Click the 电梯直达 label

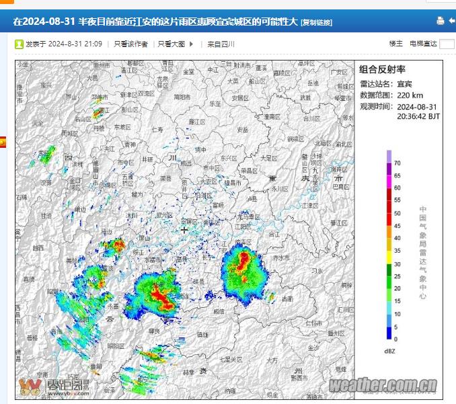[x=423, y=44]
